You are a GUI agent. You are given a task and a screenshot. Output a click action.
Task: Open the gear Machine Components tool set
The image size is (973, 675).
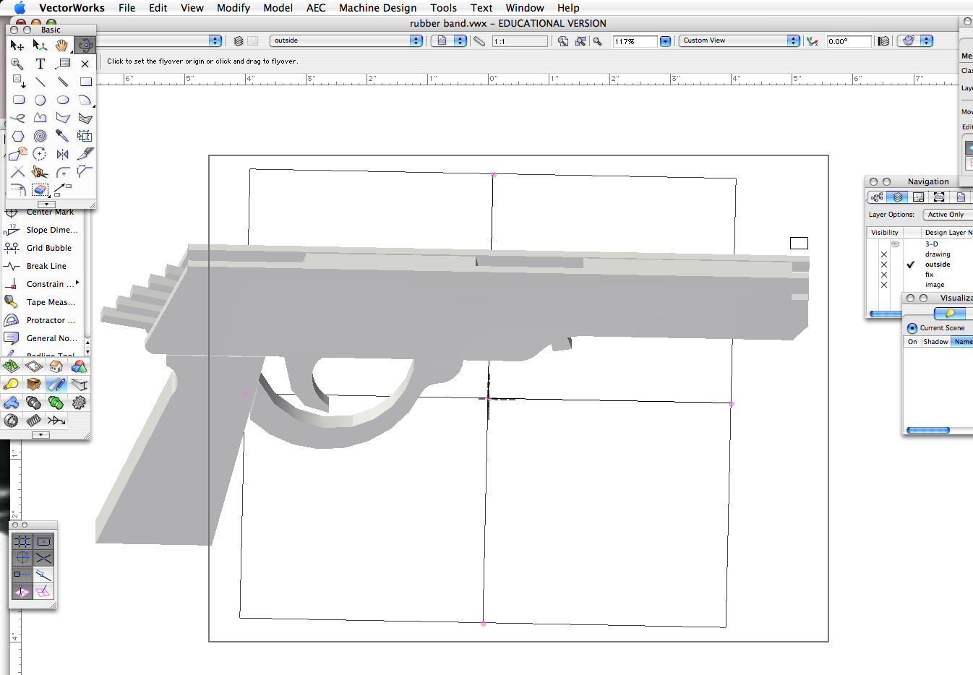pos(79,403)
